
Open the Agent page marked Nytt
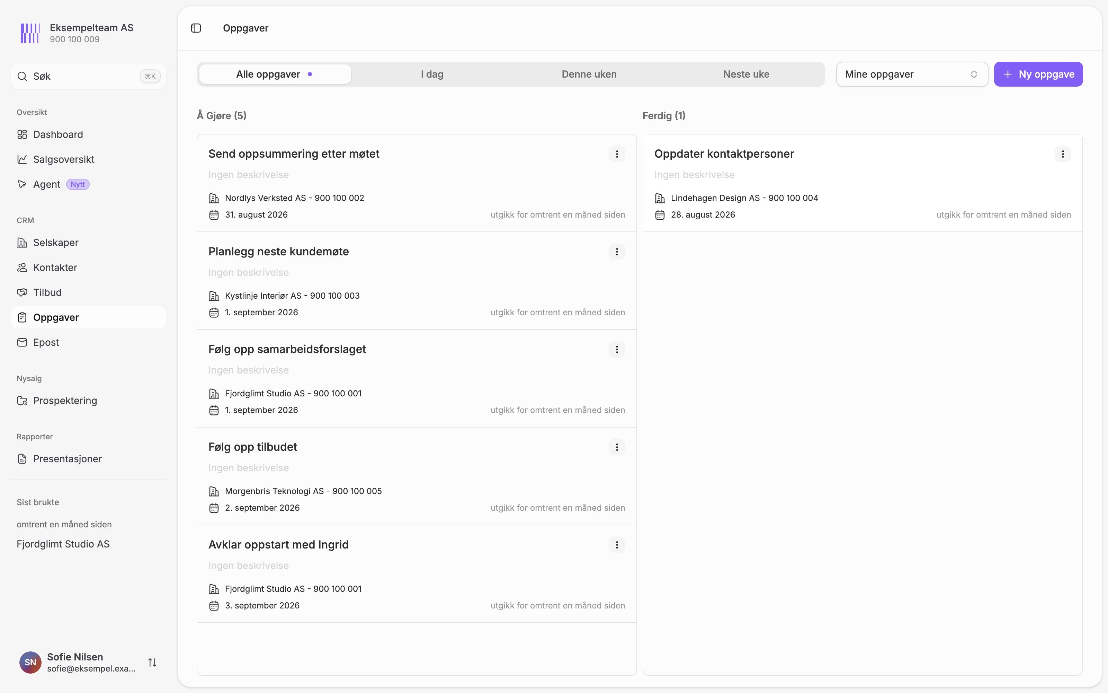point(88,184)
